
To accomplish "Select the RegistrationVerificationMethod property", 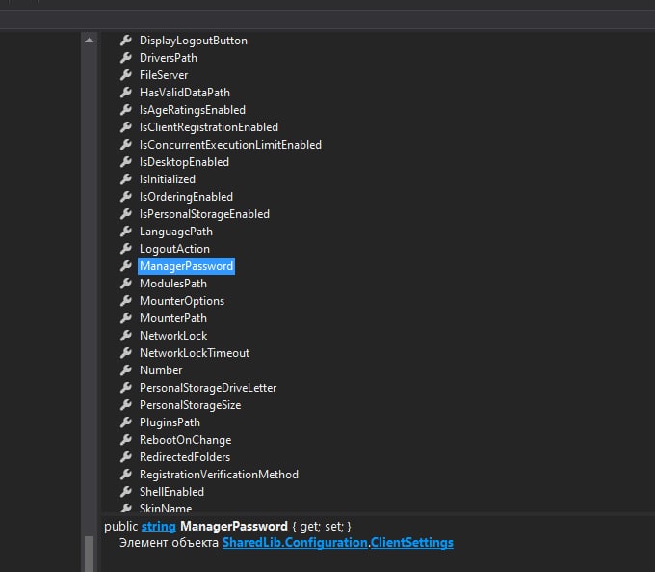I will [219, 475].
